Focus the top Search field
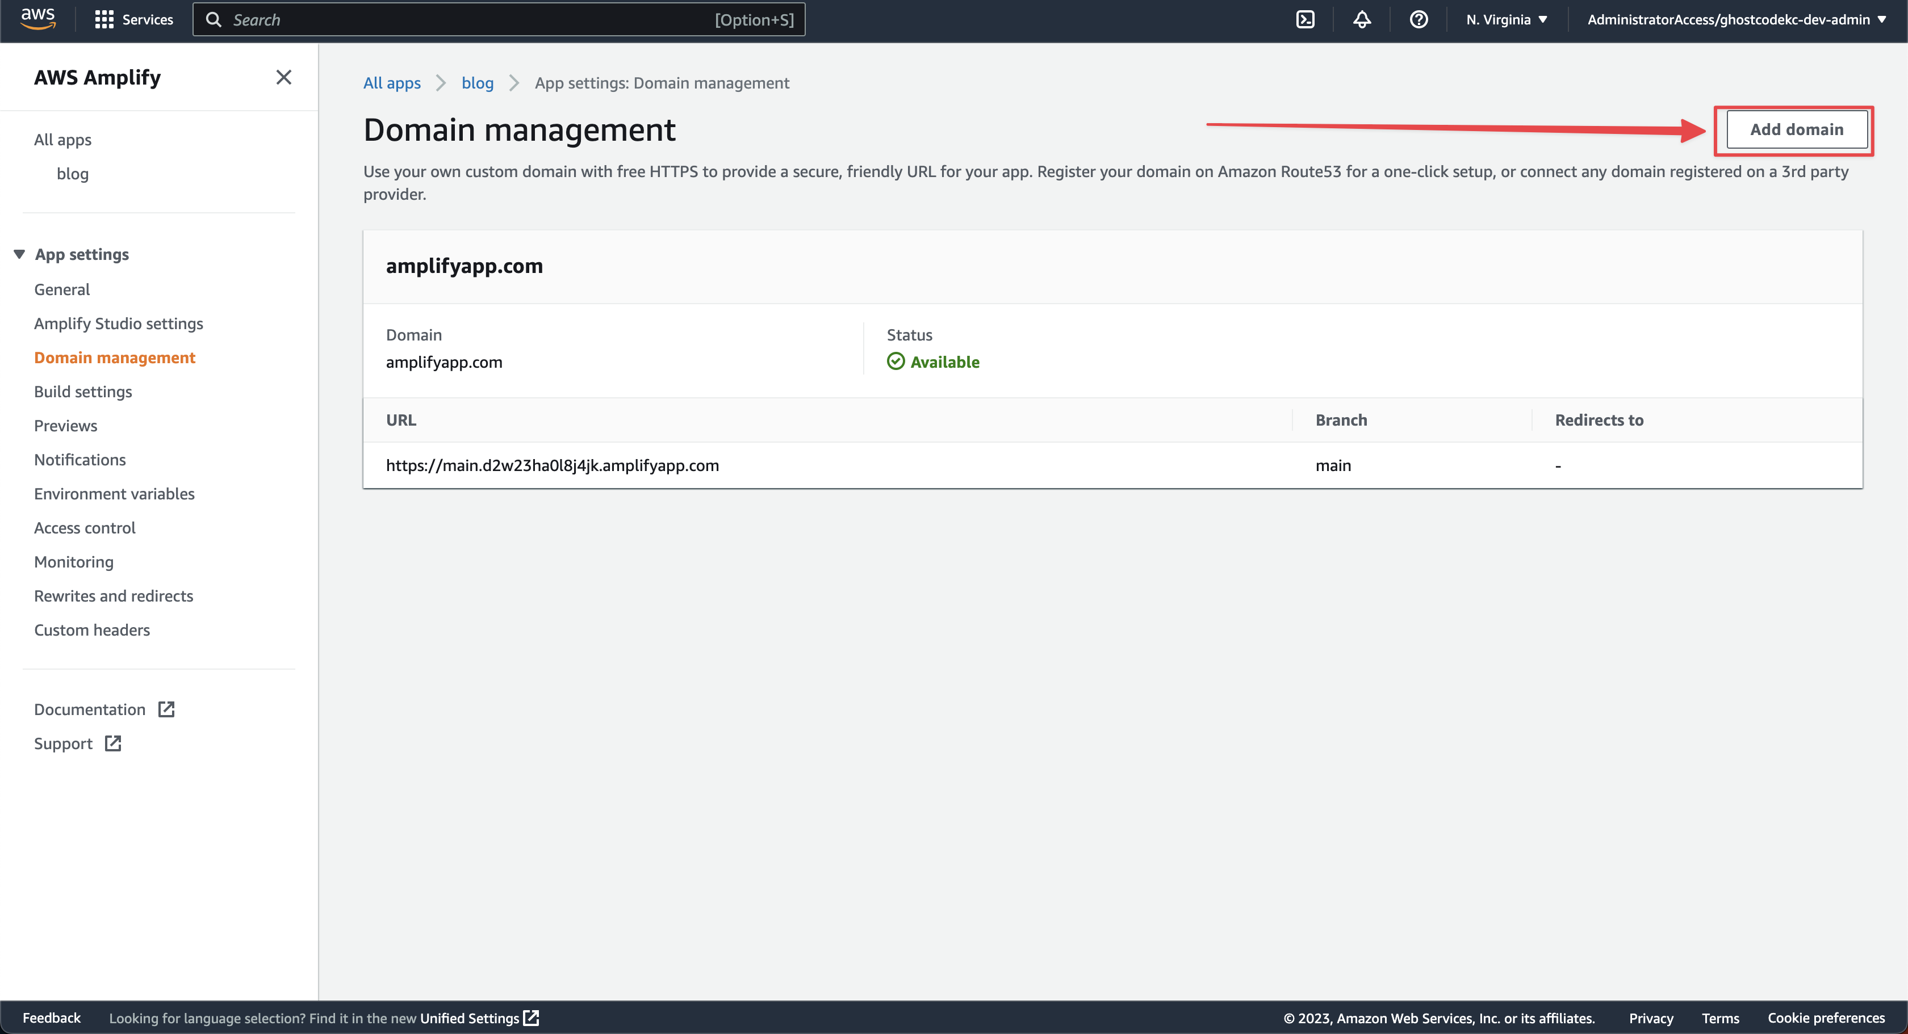Screen dimensions: 1908x1034 point(499,20)
